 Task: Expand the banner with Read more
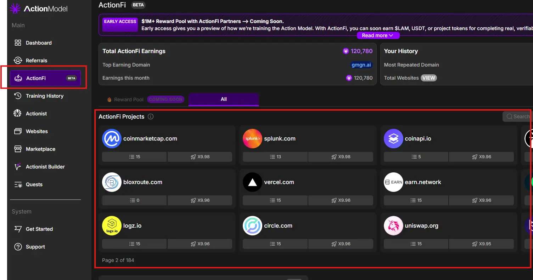coord(378,35)
